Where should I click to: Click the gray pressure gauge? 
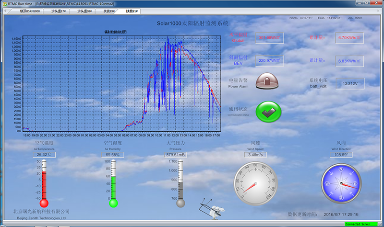(180, 183)
